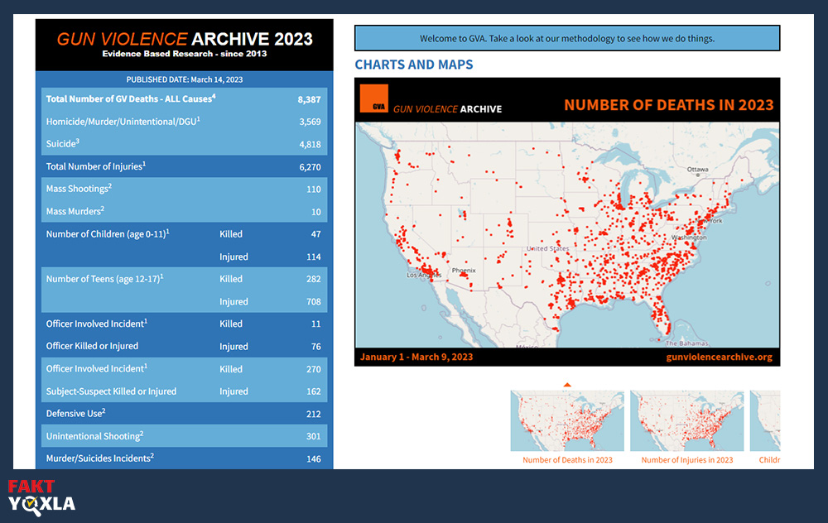Click the 'PUBLISHED DATE: March 14, 2023' text
Screen dimensions: 828x523
click(x=185, y=79)
